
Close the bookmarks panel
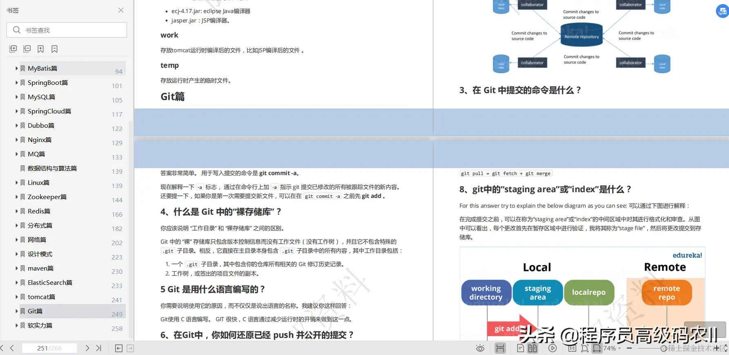coord(121,10)
